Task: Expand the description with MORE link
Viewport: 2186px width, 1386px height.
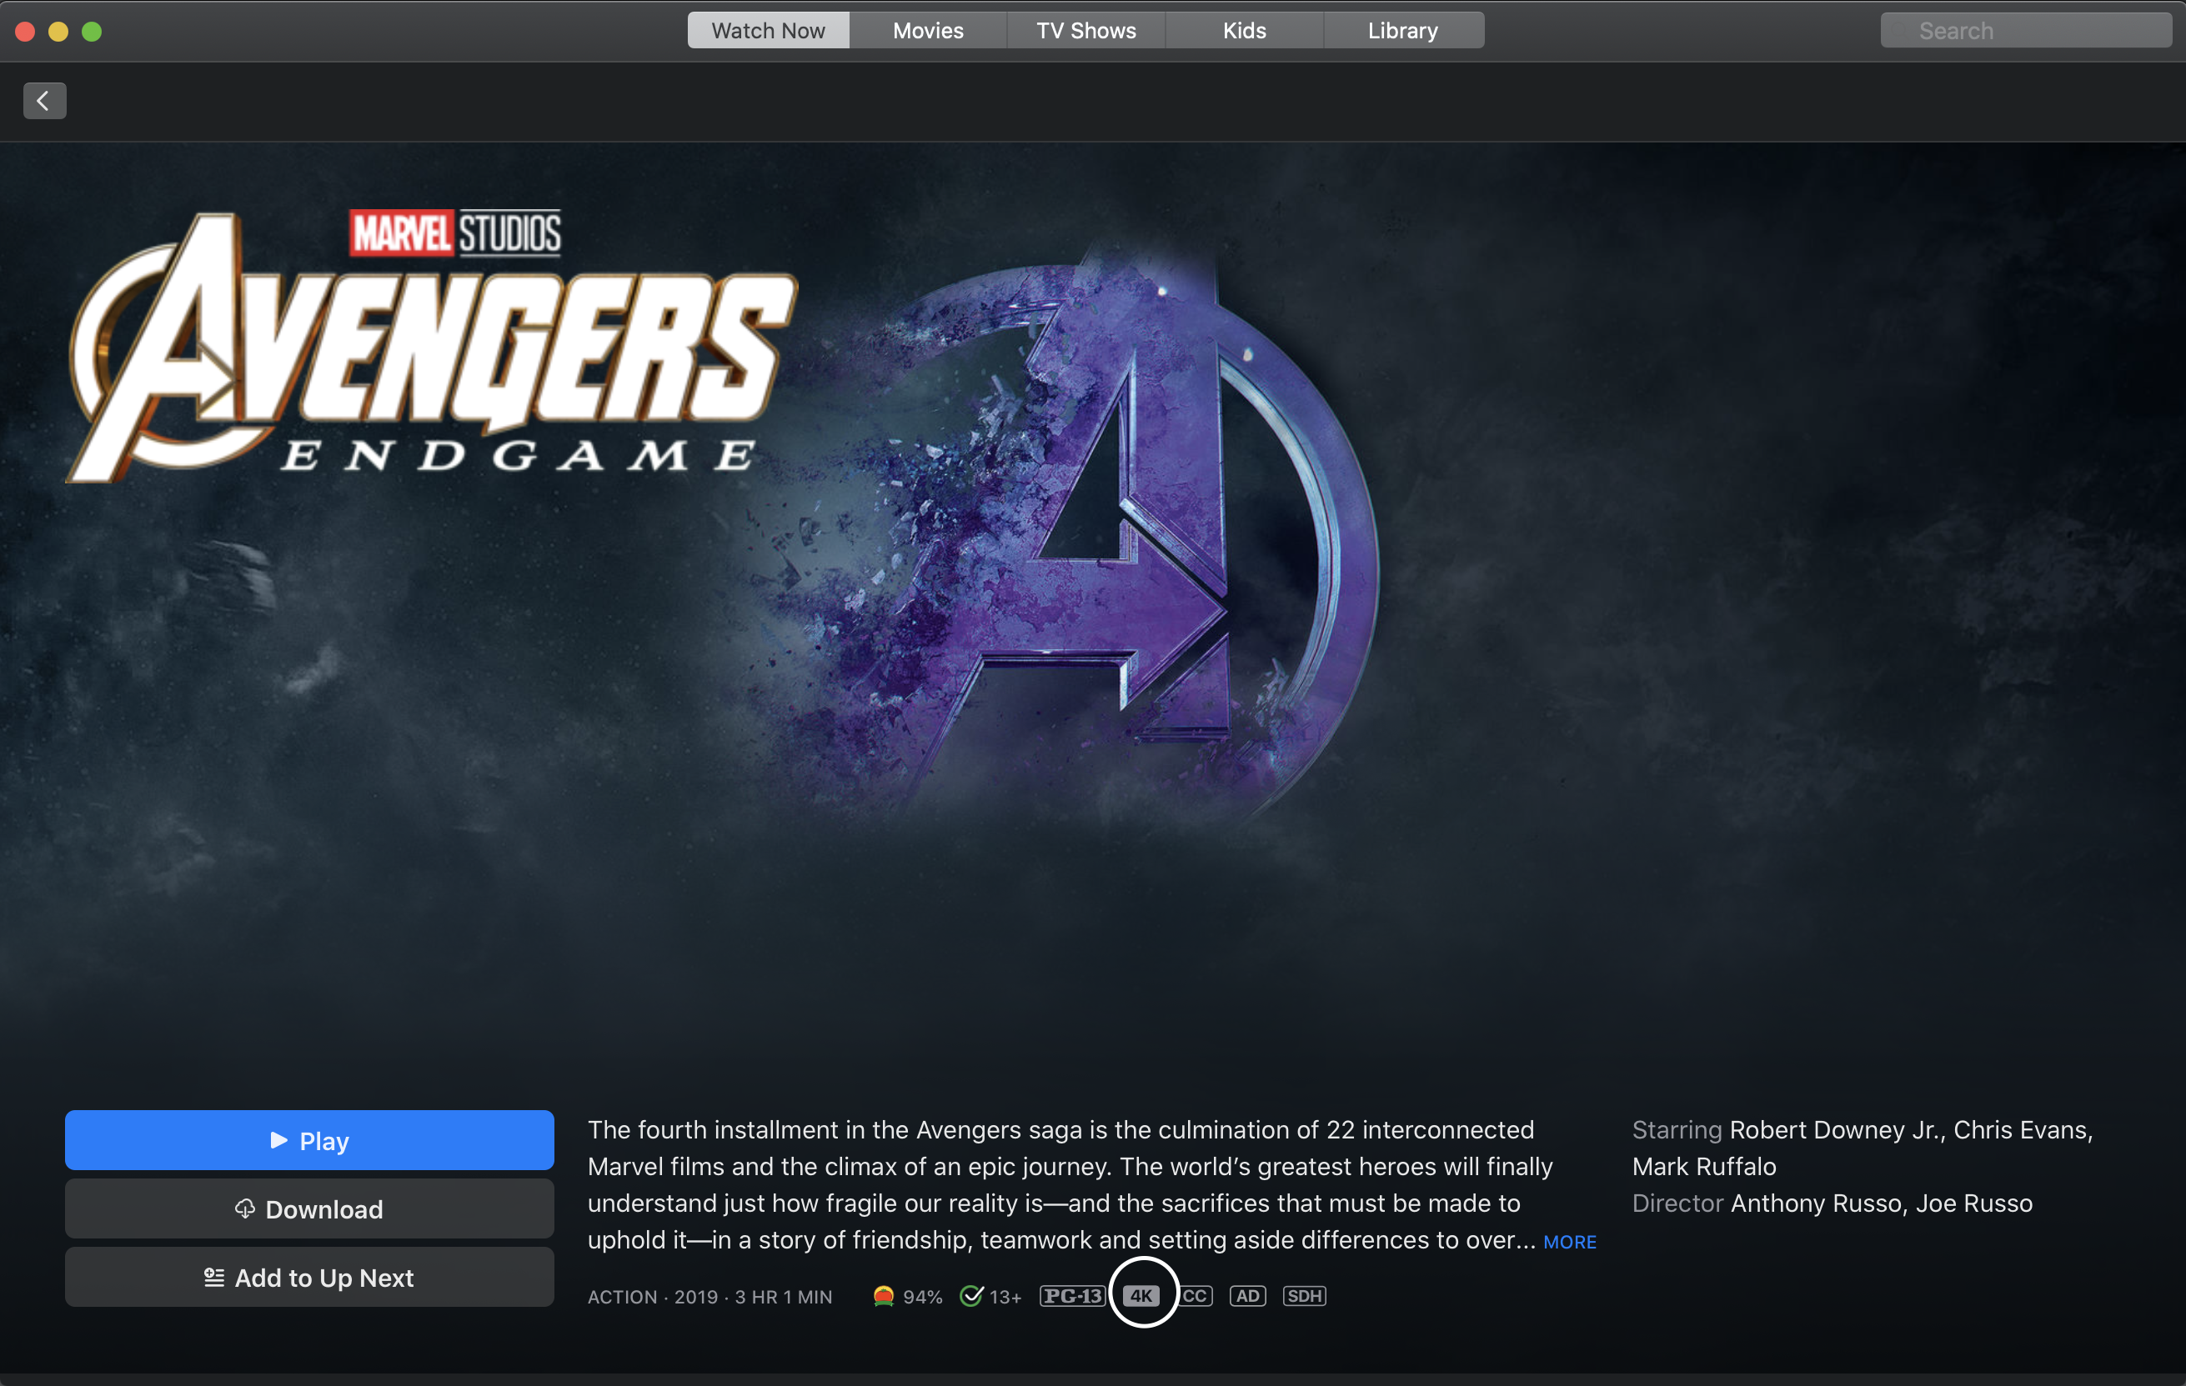Action: click(1569, 1242)
